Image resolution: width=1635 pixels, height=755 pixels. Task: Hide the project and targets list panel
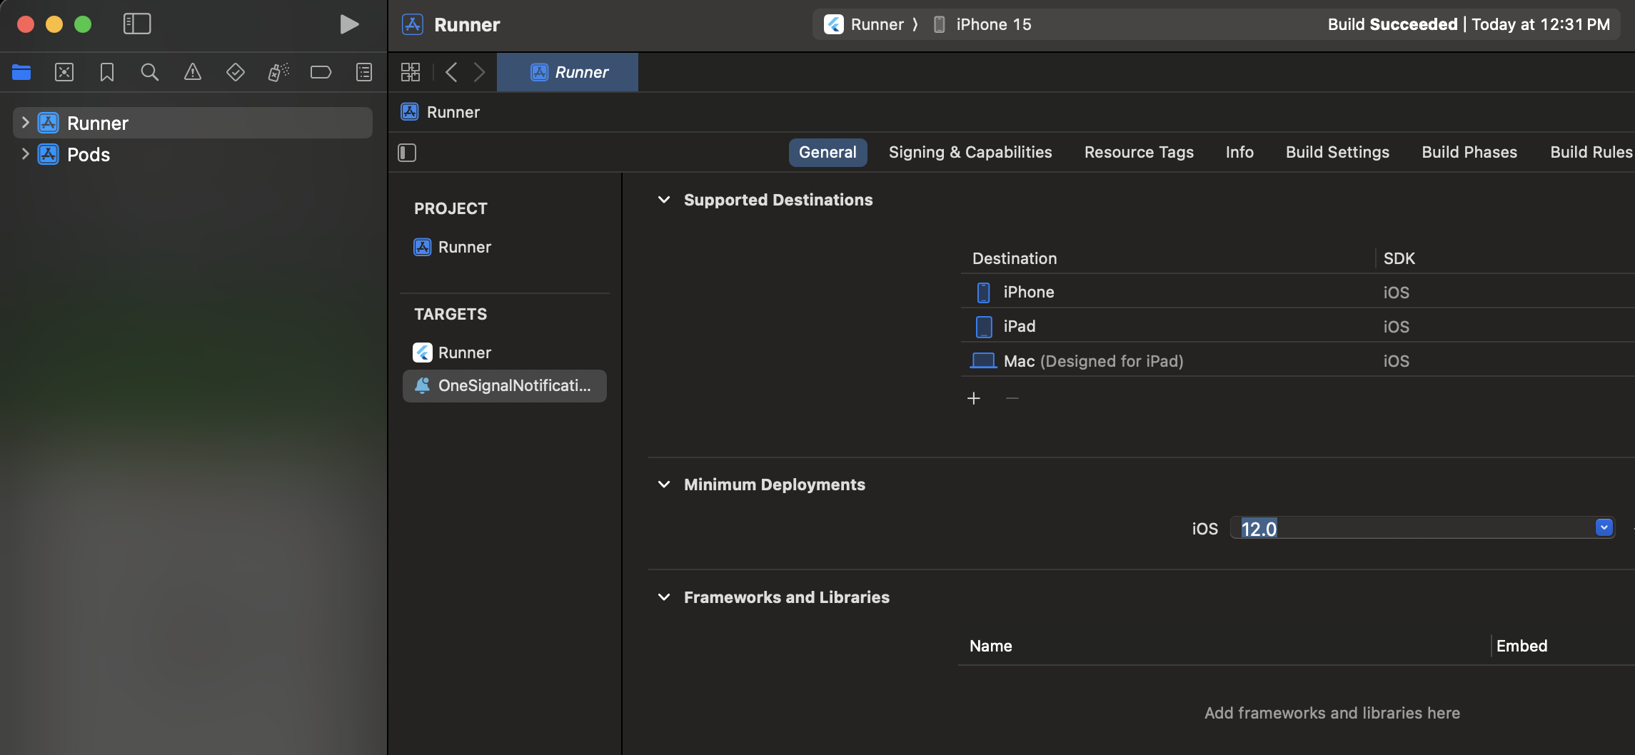407,153
